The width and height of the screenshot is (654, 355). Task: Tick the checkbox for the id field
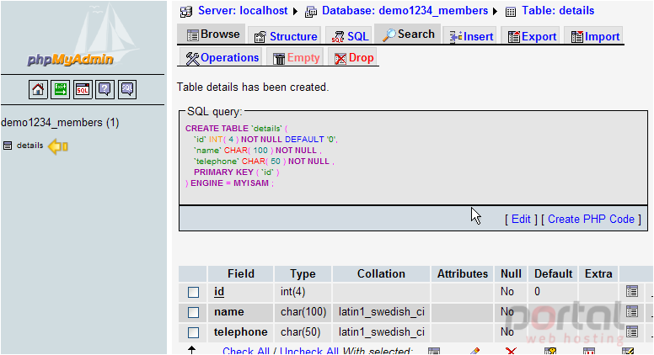[193, 292]
